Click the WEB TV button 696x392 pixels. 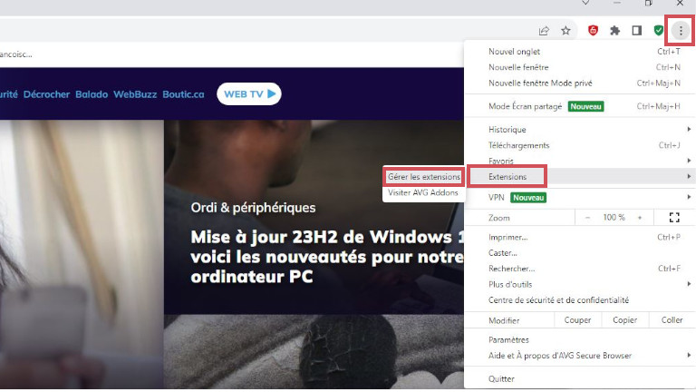coord(249,93)
